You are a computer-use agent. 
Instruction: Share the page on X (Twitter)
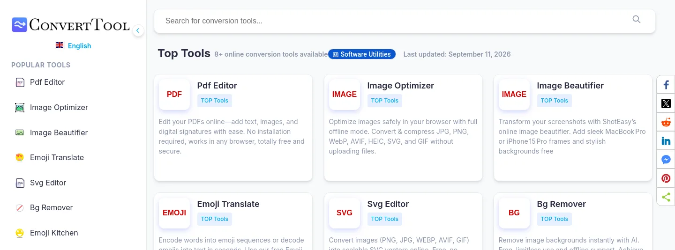tap(666, 103)
